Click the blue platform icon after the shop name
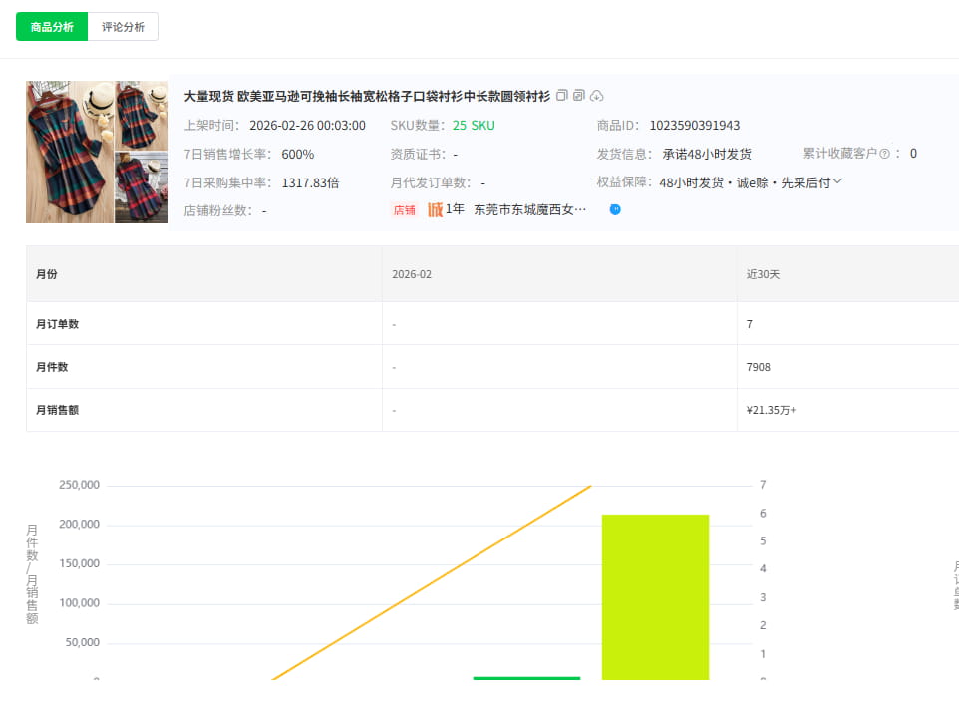The height and width of the screenshot is (718, 959). click(x=615, y=209)
